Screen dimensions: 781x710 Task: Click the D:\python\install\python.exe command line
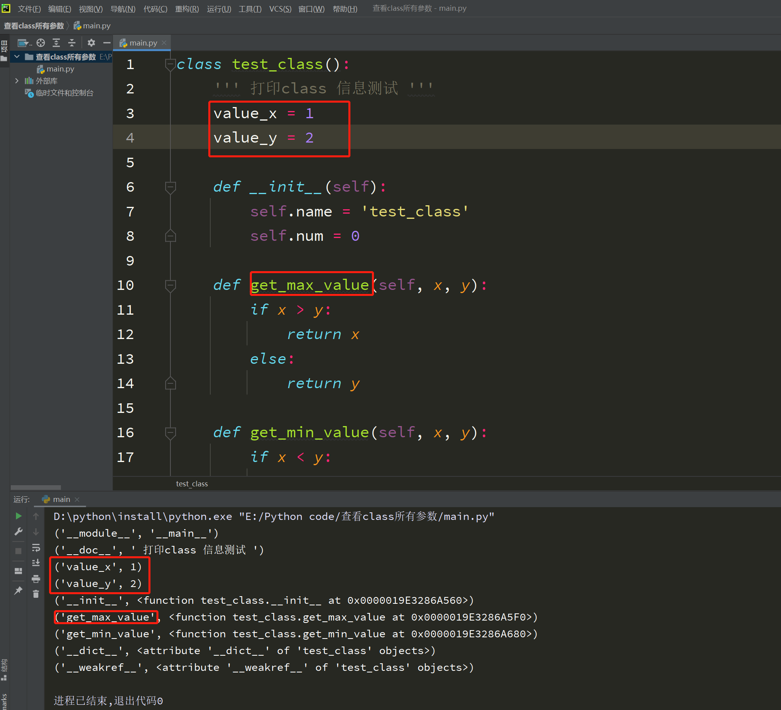coord(274,516)
